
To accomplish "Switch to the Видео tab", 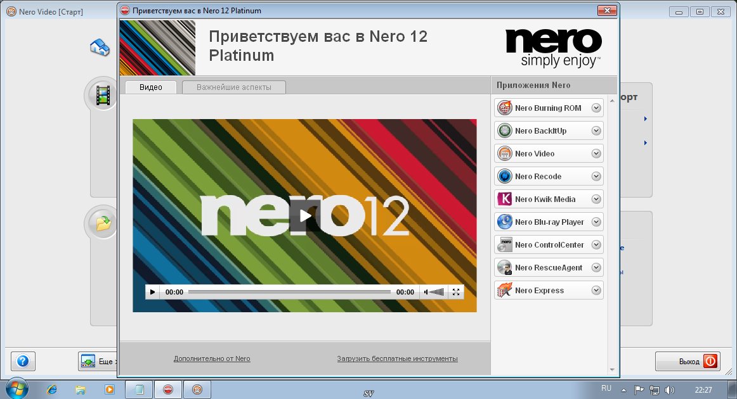I will (x=151, y=87).
